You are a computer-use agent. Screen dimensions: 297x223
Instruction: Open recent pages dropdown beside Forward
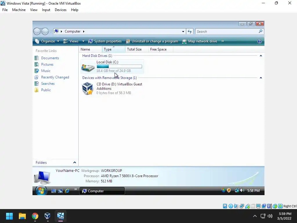click(51, 31)
